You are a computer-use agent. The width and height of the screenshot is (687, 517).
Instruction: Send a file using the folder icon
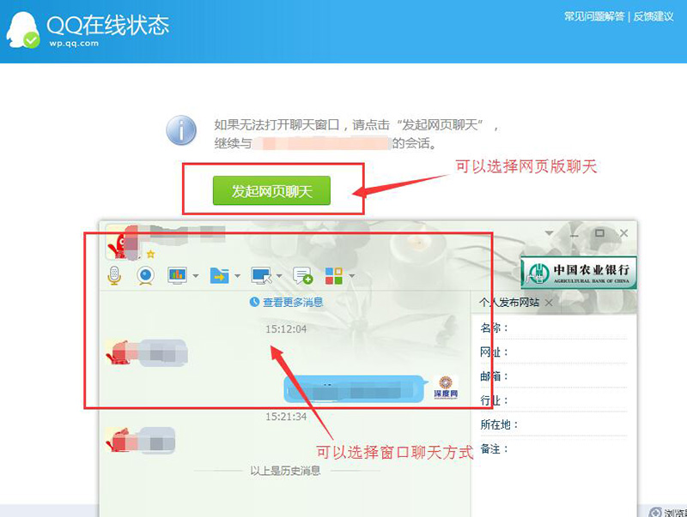(220, 274)
